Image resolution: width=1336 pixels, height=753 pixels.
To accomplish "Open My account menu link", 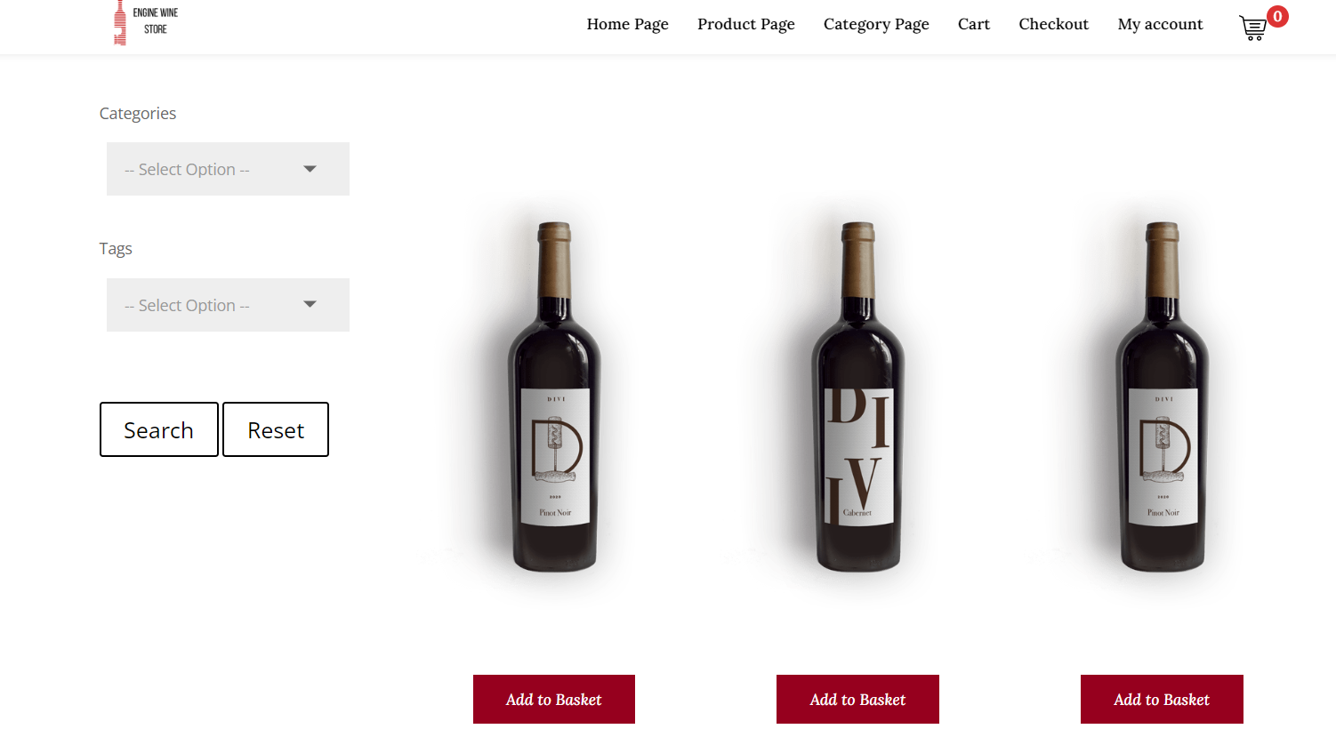I will 1160,24.
